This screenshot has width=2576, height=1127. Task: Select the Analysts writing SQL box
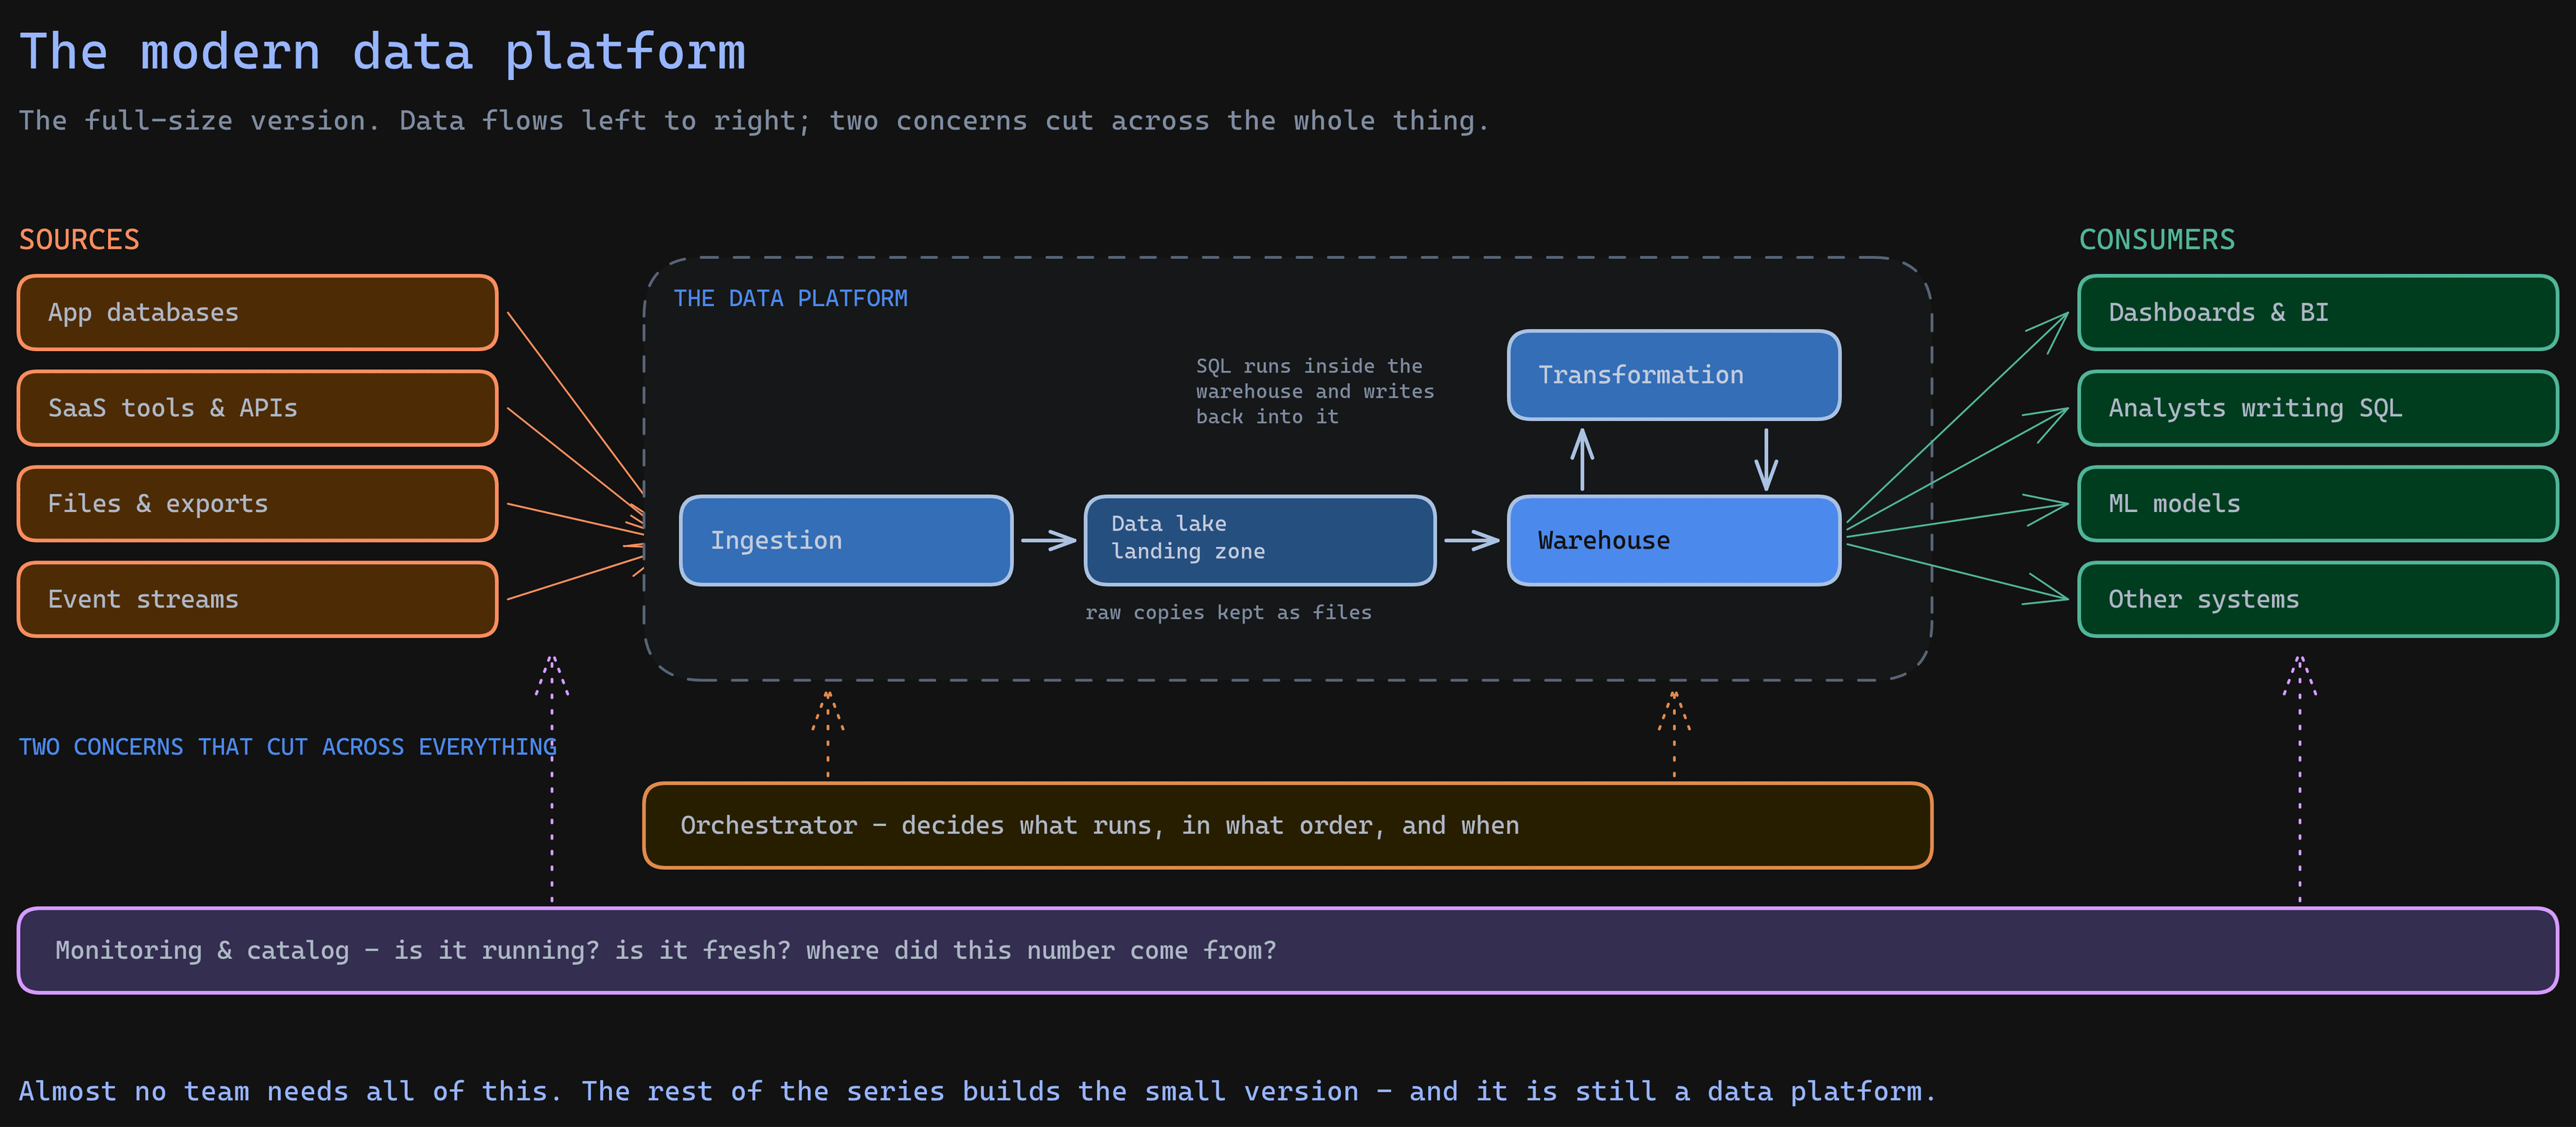(2318, 408)
